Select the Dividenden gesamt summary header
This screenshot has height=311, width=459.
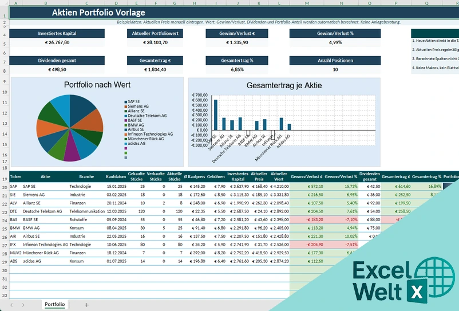[x=57, y=61]
